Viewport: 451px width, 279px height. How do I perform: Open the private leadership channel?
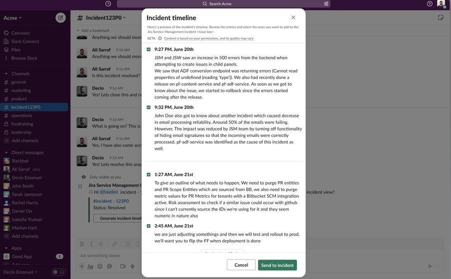tap(21, 132)
